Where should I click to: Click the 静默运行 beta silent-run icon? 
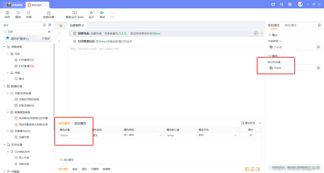(74, 13)
